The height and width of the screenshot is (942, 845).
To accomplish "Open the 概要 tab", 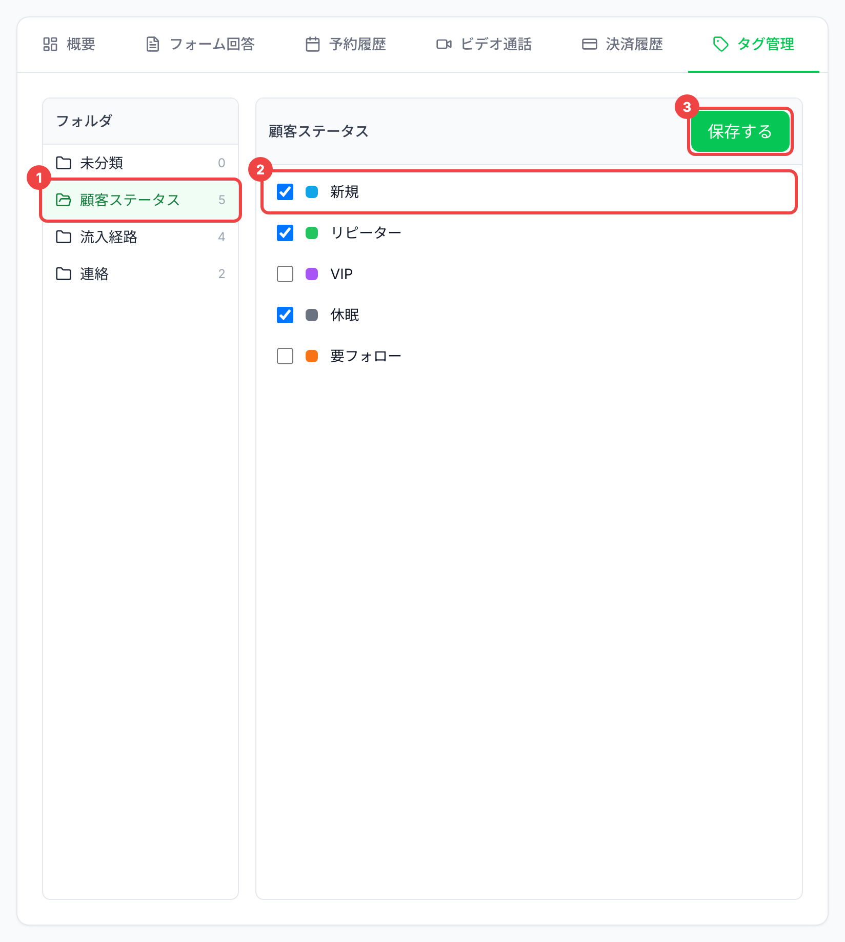I will 69,44.
